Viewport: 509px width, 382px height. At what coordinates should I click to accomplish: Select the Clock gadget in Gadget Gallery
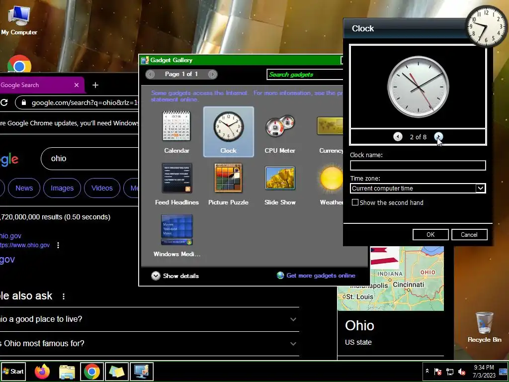point(228,132)
